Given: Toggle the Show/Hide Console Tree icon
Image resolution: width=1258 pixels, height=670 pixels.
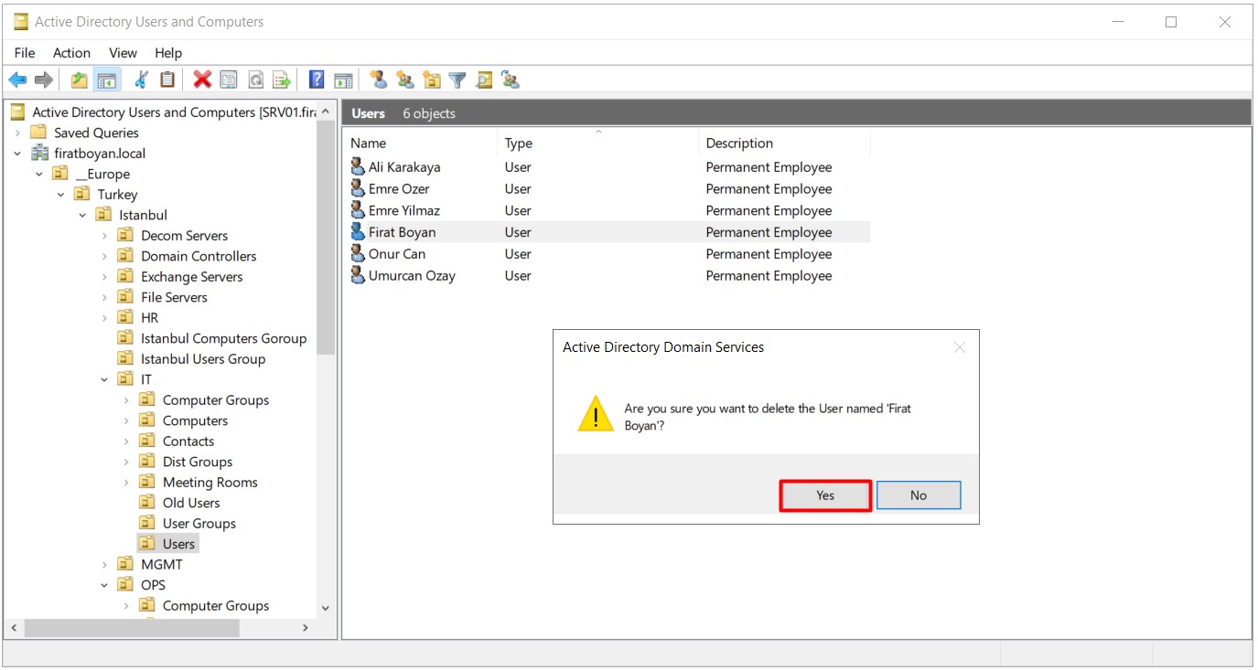Looking at the screenshot, I should [107, 80].
